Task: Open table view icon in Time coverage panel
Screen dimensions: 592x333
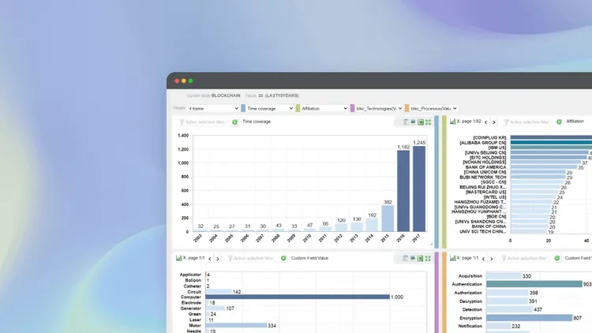Action: coord(406,122)
